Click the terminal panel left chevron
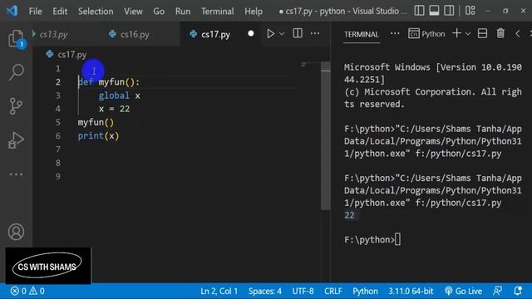The width and height of the screenshot is (532, 299). tap(518, 33)
